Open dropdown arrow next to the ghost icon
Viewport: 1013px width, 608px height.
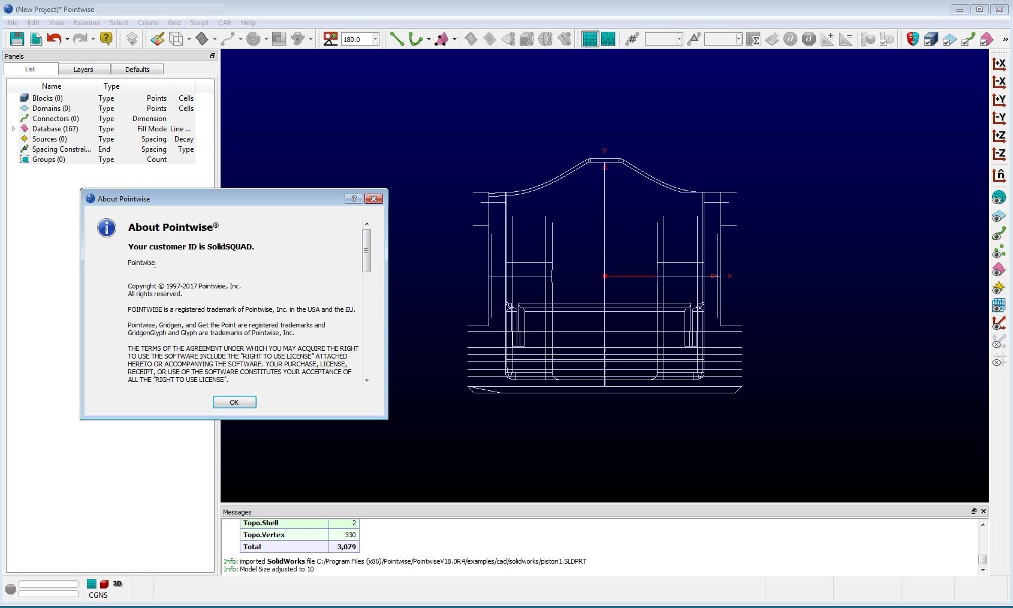(310, 40)
